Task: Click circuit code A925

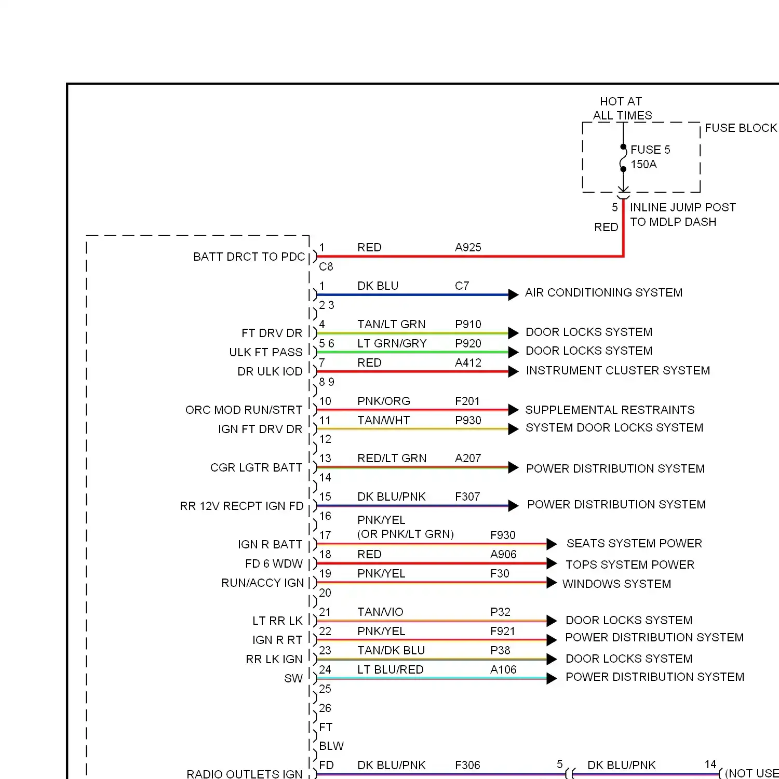Action: (x=468, y=247)
